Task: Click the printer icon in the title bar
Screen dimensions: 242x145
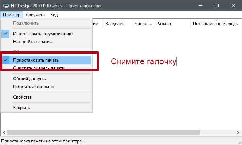Action: point(6,6)
